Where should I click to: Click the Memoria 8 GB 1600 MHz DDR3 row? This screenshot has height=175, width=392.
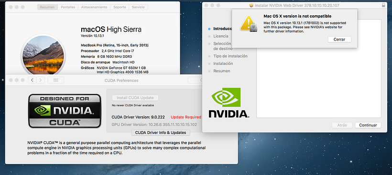coord(106,57)
